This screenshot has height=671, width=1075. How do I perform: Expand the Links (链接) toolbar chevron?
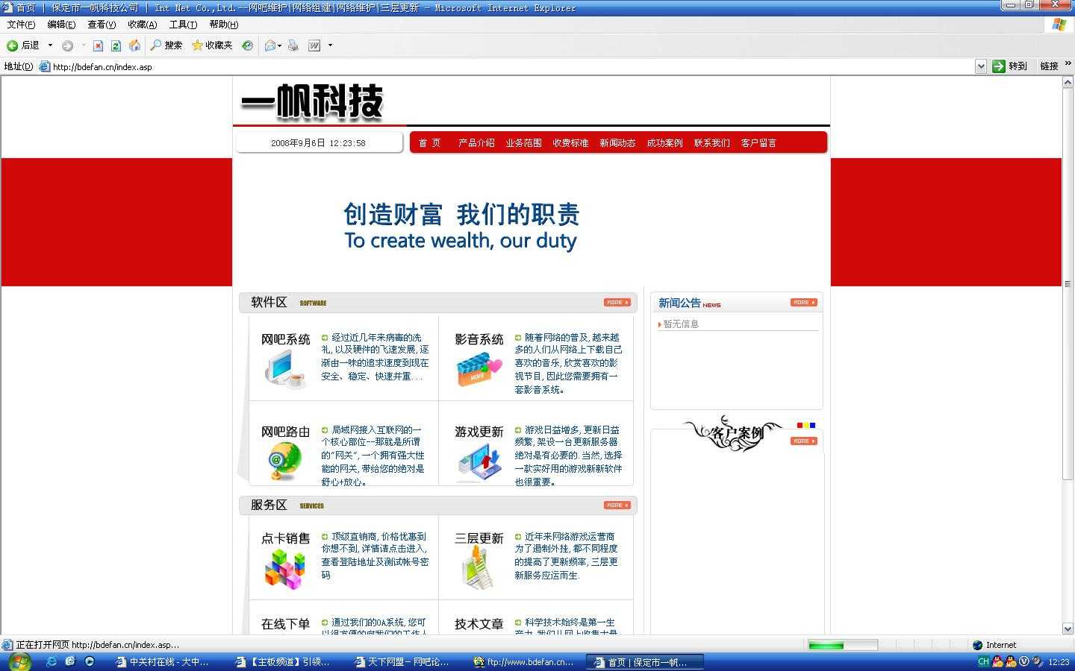tap(1068, 65)
